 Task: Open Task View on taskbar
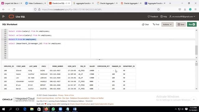click(x=17, y=109)
